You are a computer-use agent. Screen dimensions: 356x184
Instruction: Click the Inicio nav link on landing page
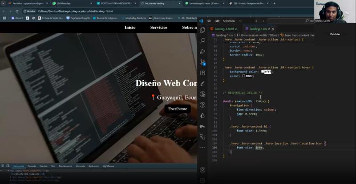[130, 28]
